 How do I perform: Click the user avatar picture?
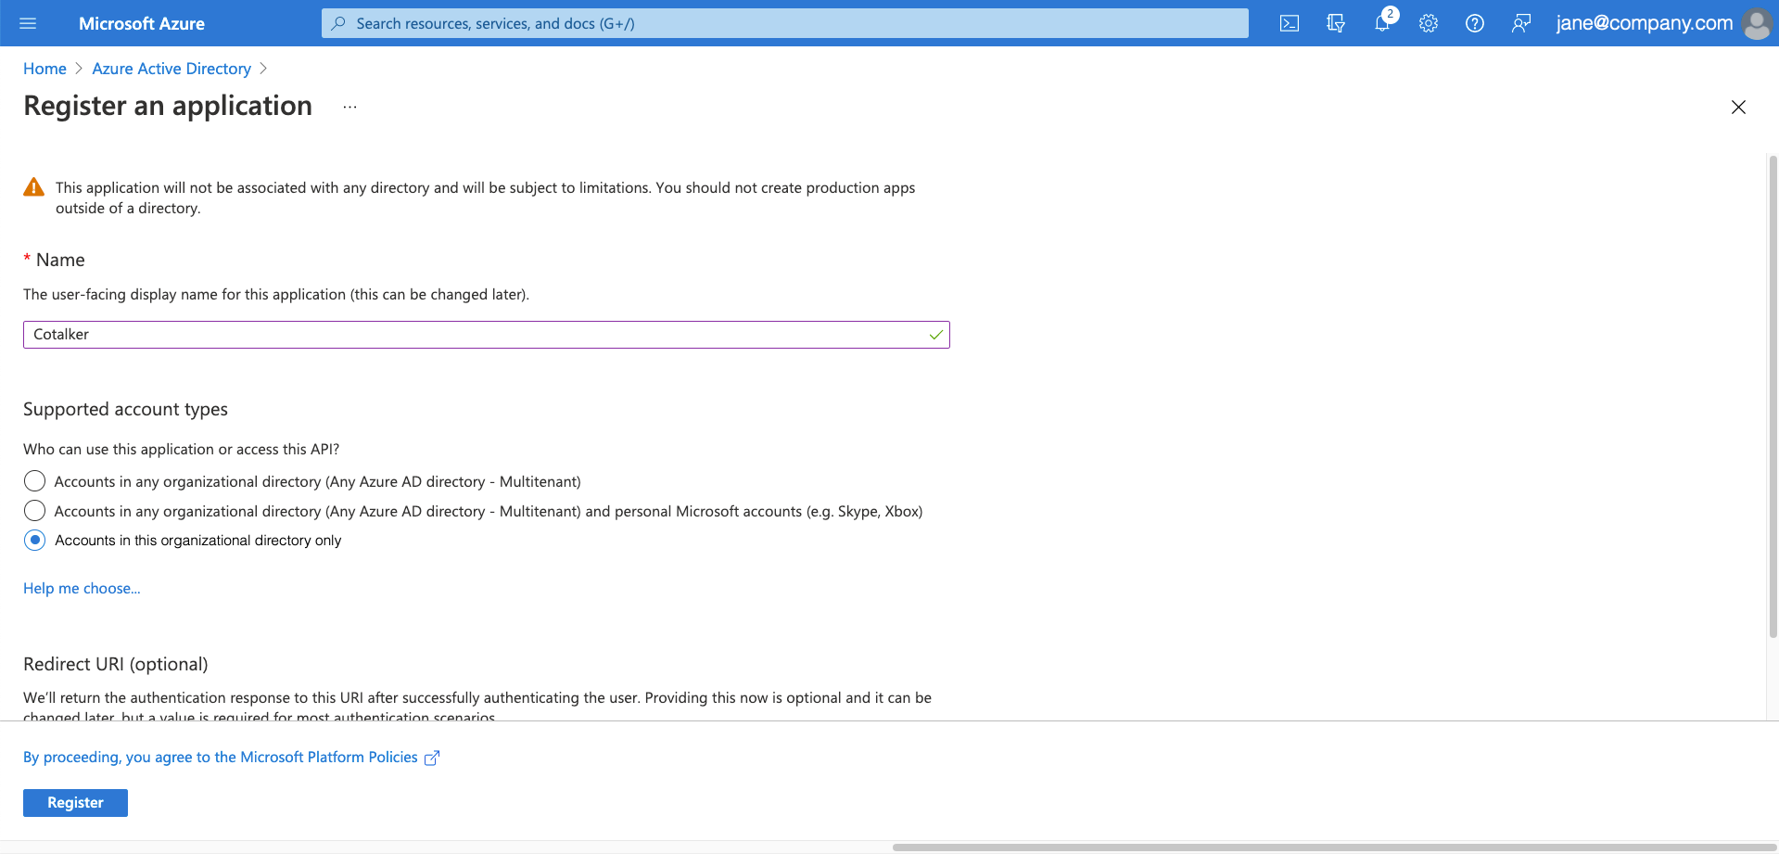[x=1757, y=23]
